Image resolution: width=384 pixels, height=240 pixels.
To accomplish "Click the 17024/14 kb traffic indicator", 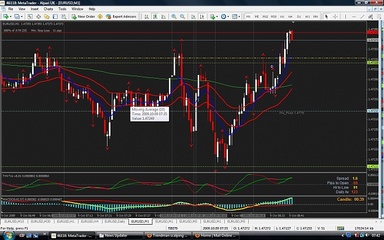I will coord(364,228).
